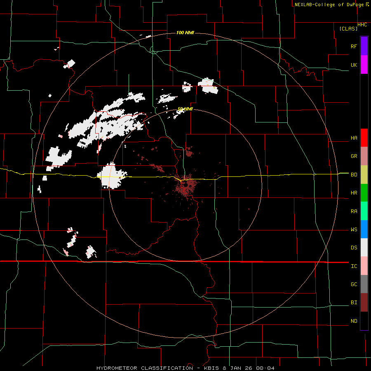
Task: Click the HA legend label text
Action: pos(354,138)
